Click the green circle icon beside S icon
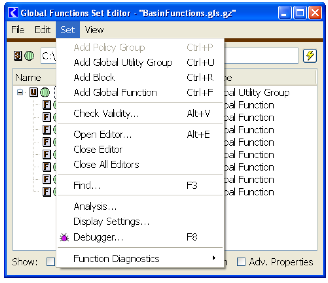328x283 pixels. [x=29, y=56]
